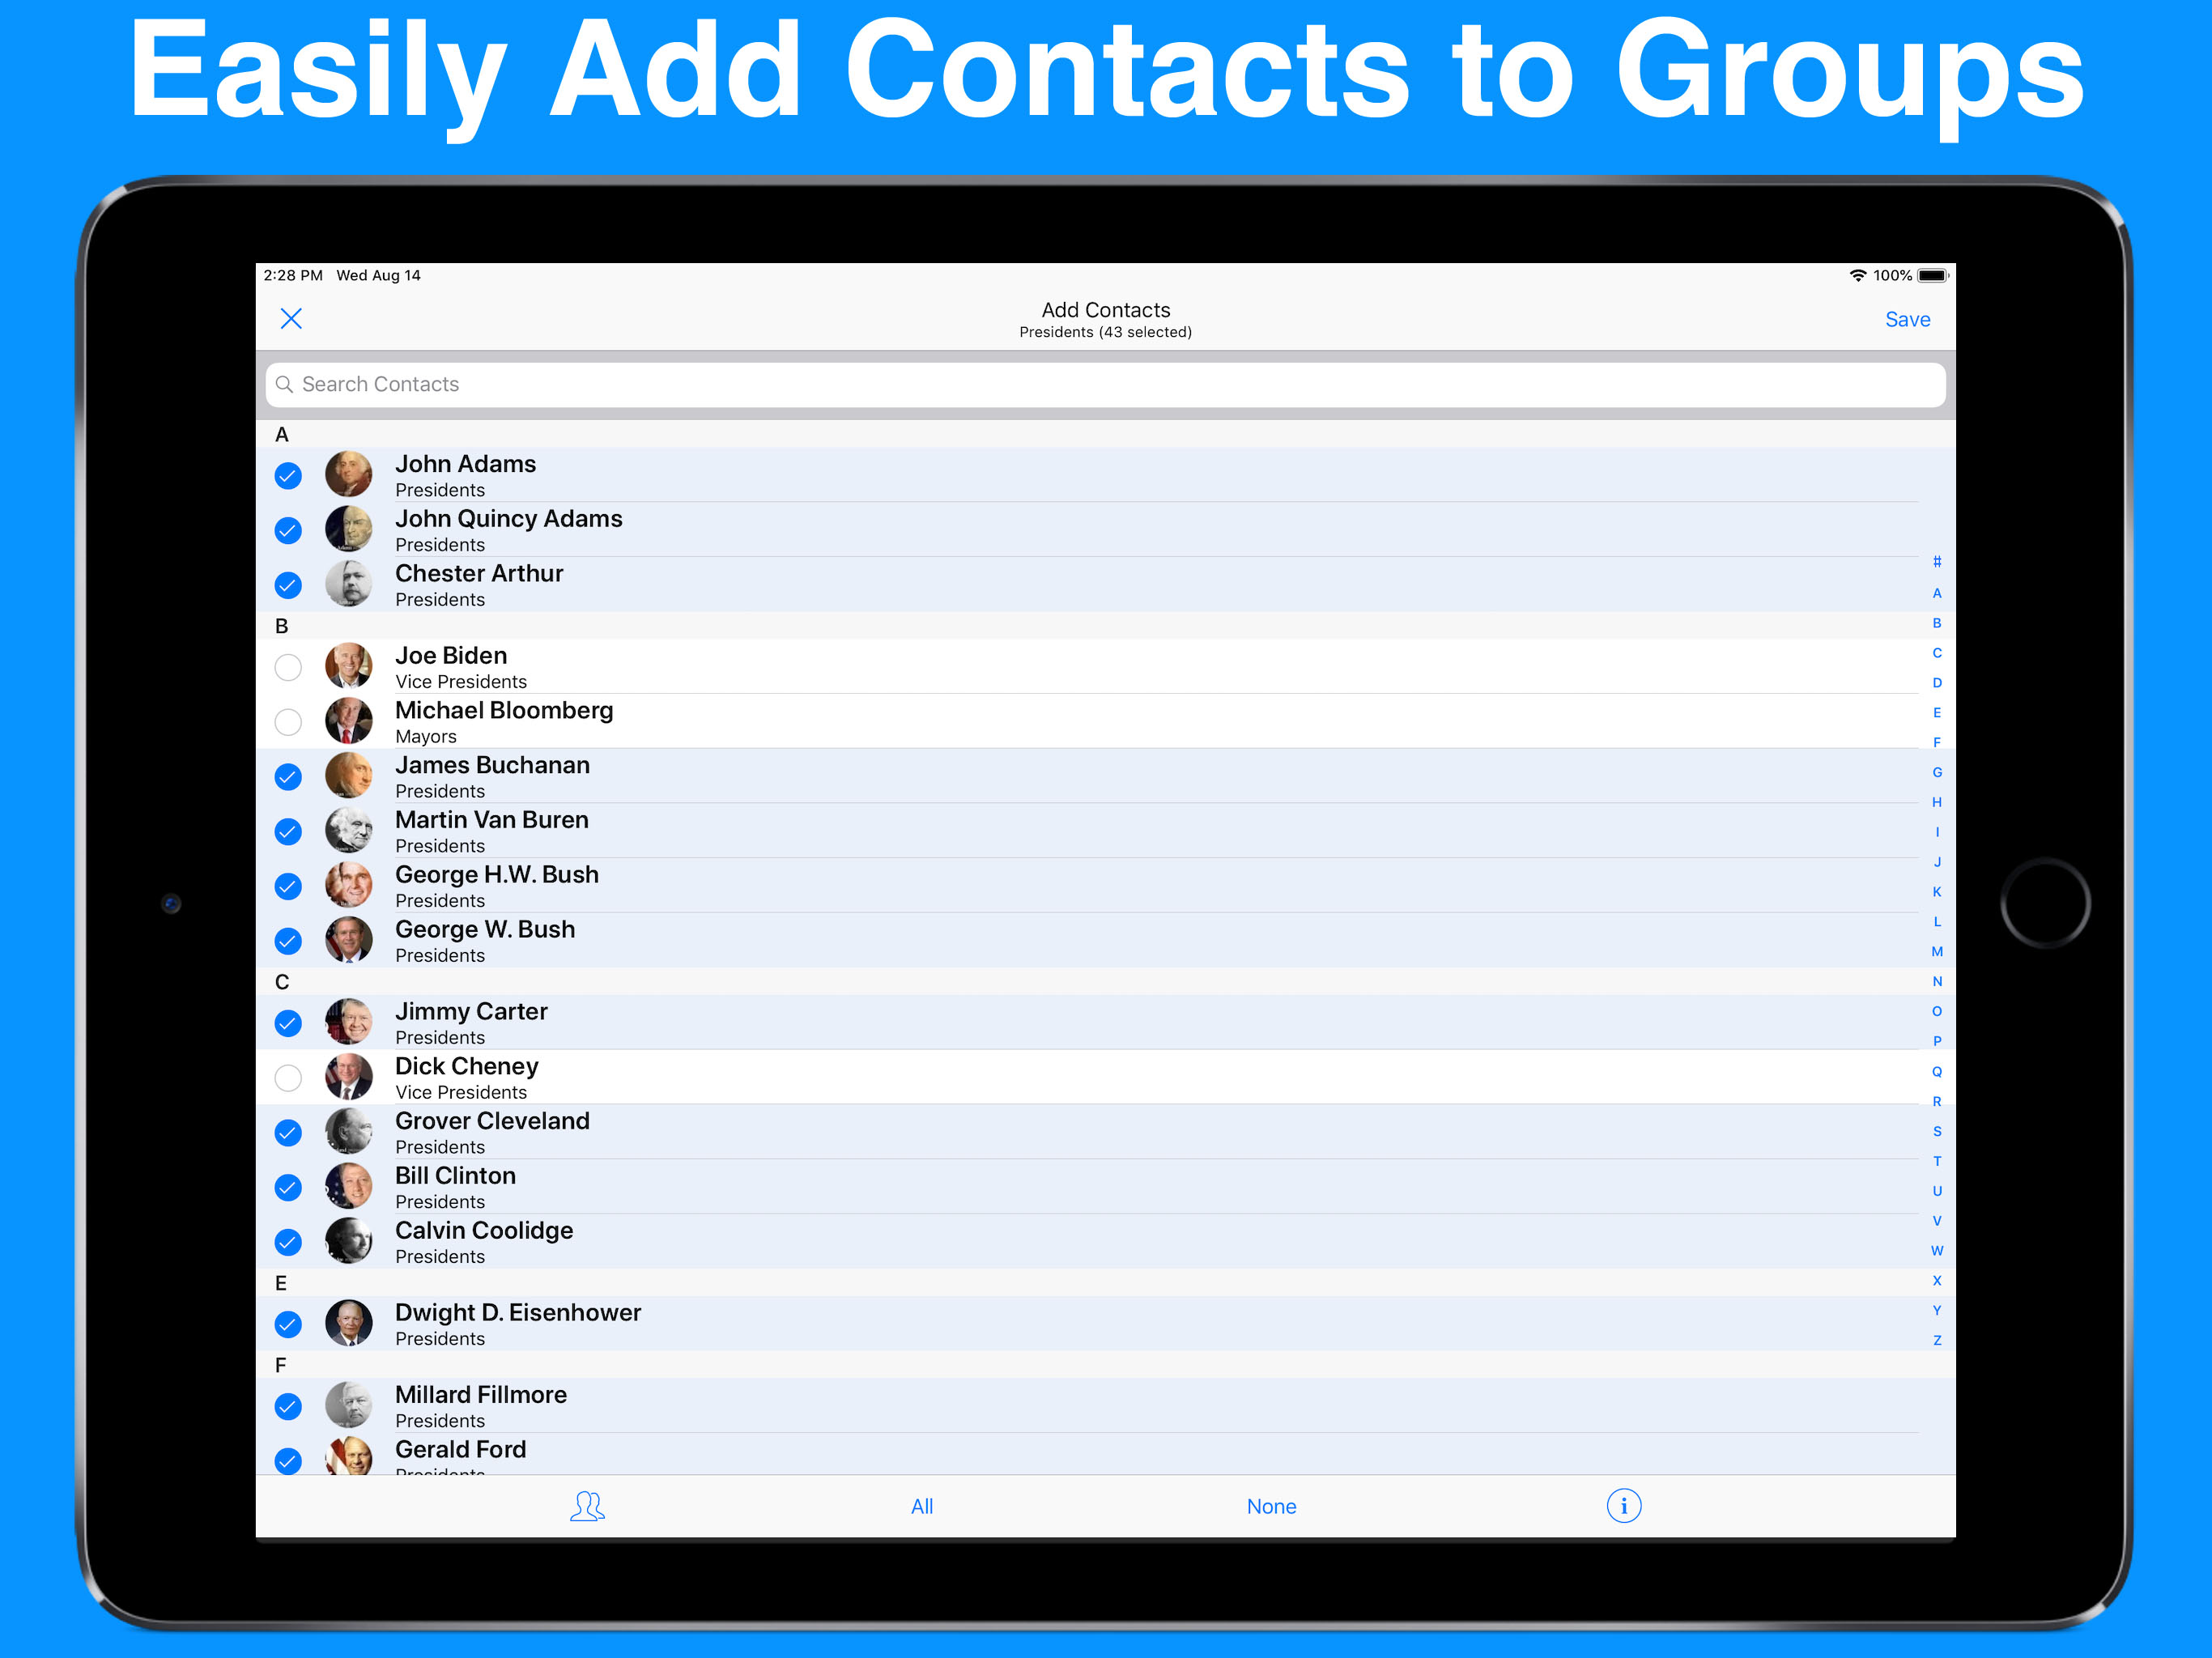The image size is (2212, 1658).
Task: Tap the battery status icon
Action: 1932,276
